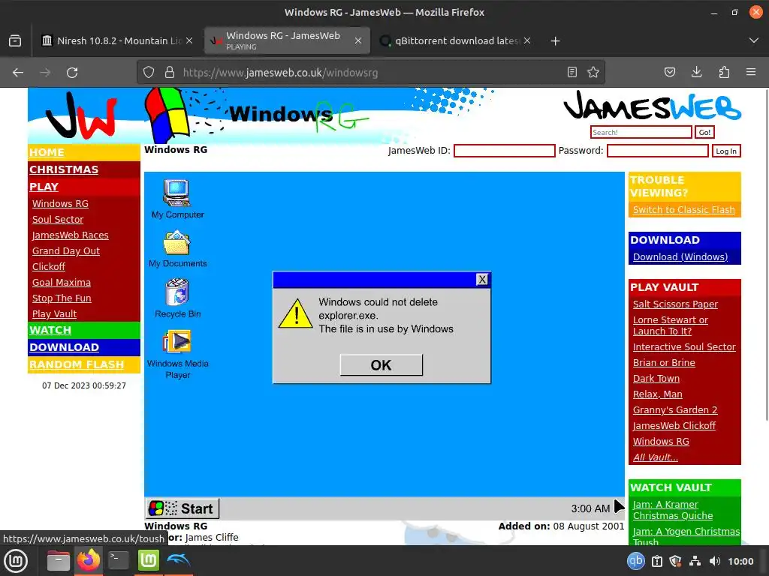
Task: Open Salt Scissors Paper link
Action: tap(675, 304)
